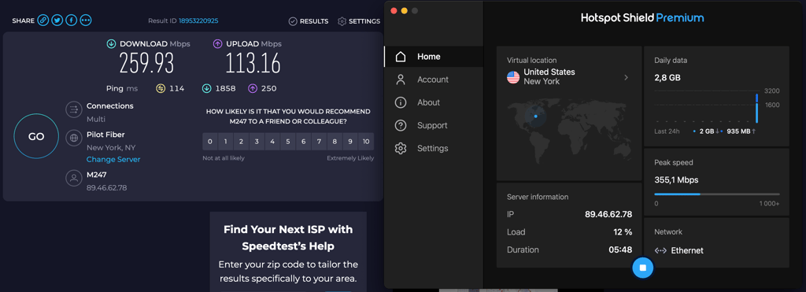
Task: Click the About info icon
Action: 401,102
